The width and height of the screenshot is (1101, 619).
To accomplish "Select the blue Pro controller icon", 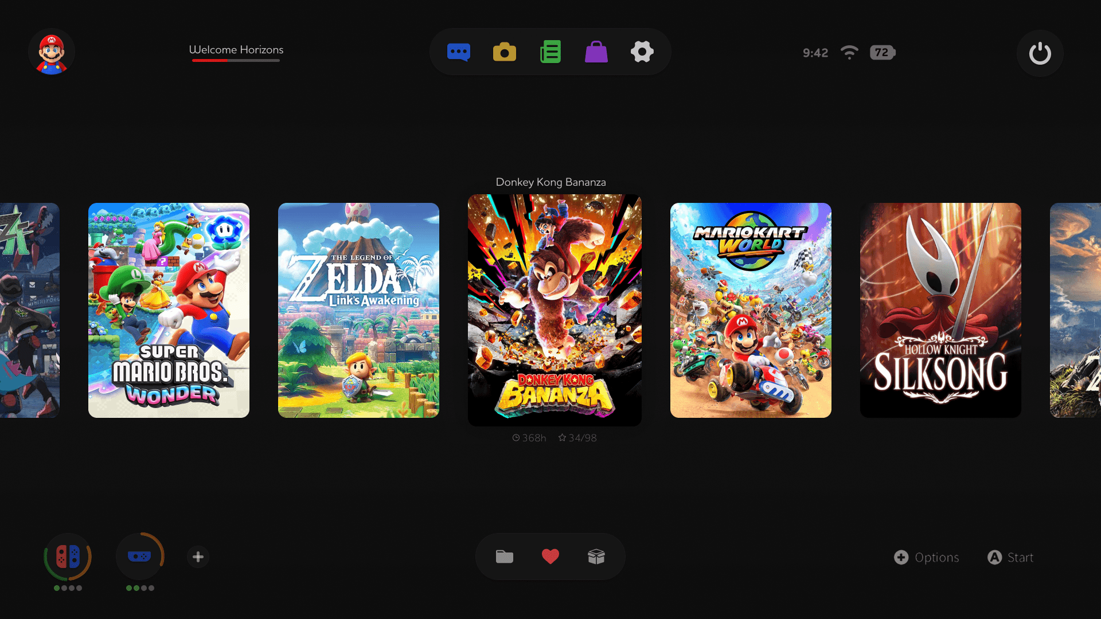I will coord(139,557).
